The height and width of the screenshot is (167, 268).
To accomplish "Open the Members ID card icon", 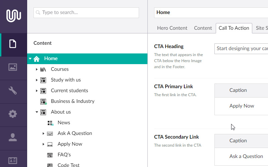I will (x=13, y=161).
